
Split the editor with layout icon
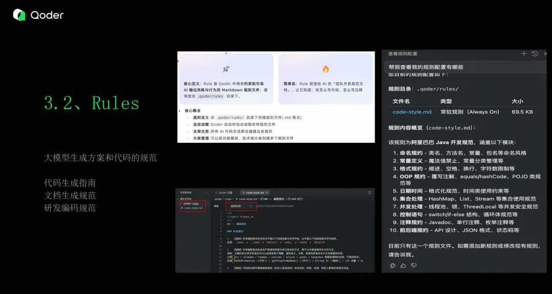(x=370, y=192)
